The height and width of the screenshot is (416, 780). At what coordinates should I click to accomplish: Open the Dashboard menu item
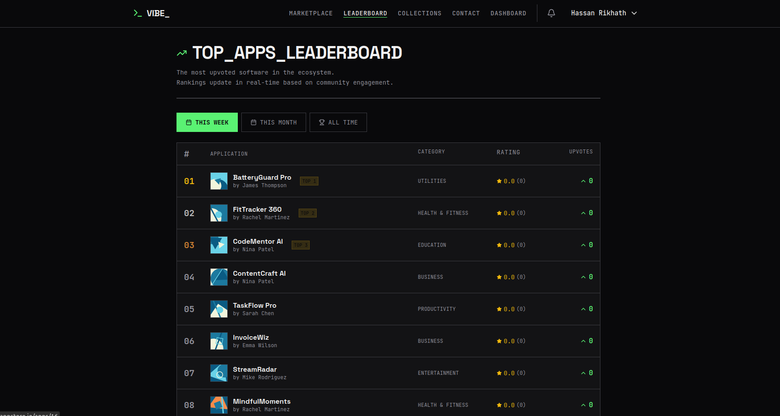pyautogui.click(x=508, y=13)
